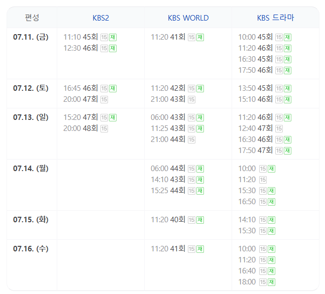Click 15 rating badge beside KBS2 20:00 48회
325x294 pixels.
pyautogui.click(x=104, y=128)
